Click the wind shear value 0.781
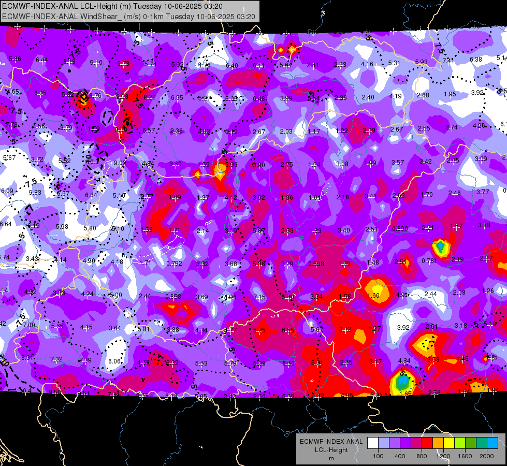507x466 pixels. tap(429, 260)
